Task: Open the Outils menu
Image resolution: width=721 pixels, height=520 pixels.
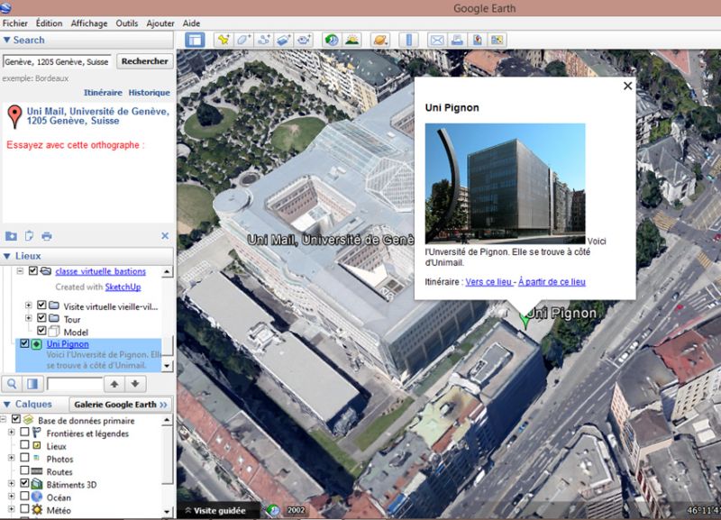Action: (x=127, y=23)
